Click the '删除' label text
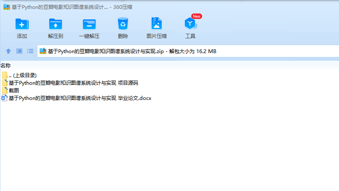This screenshot has height=191, width=339. tap(123, 36)
